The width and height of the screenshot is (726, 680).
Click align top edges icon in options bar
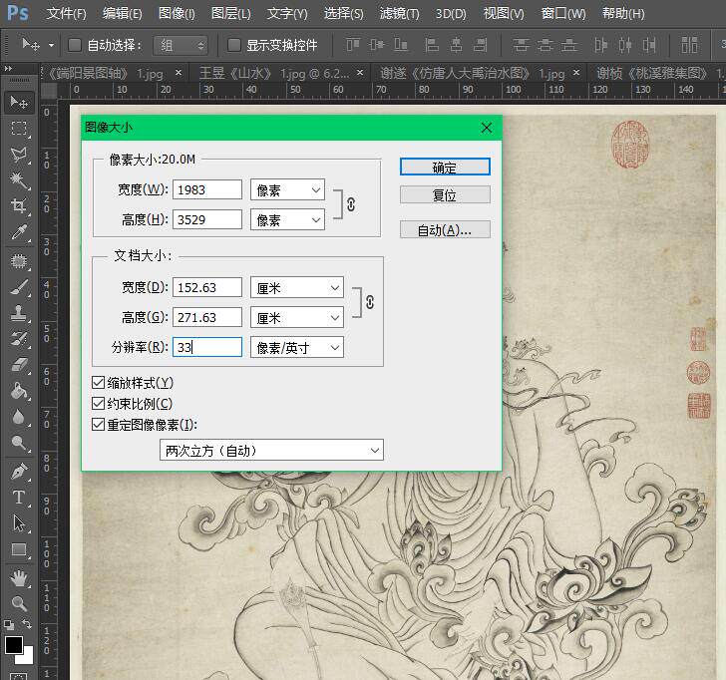coord(353,45)
